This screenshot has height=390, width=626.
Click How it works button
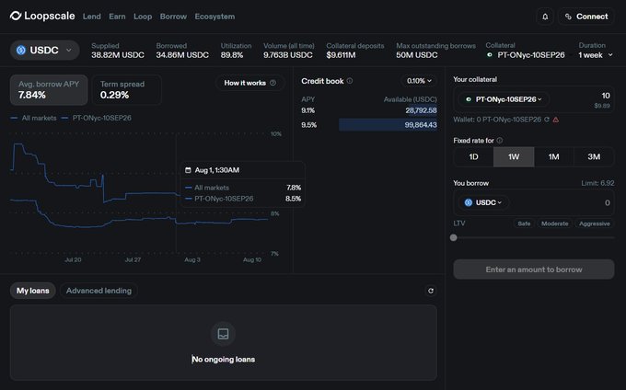tap(249, 83)
